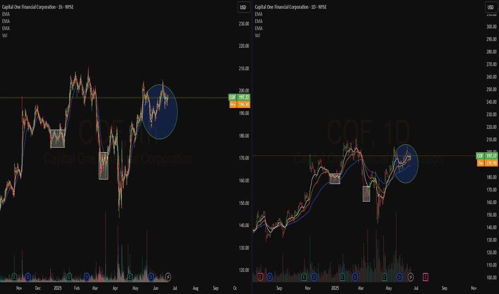The width and height of the screenshot is (499, 294).
Task: Click the November dividend marker on the 1h chart
Action: tap(28, 277)
